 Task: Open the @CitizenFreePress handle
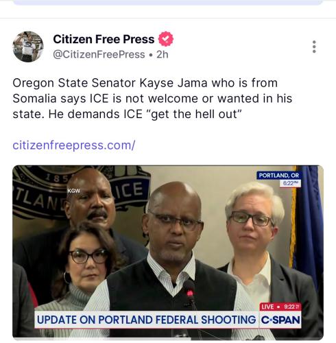[99, 55]
